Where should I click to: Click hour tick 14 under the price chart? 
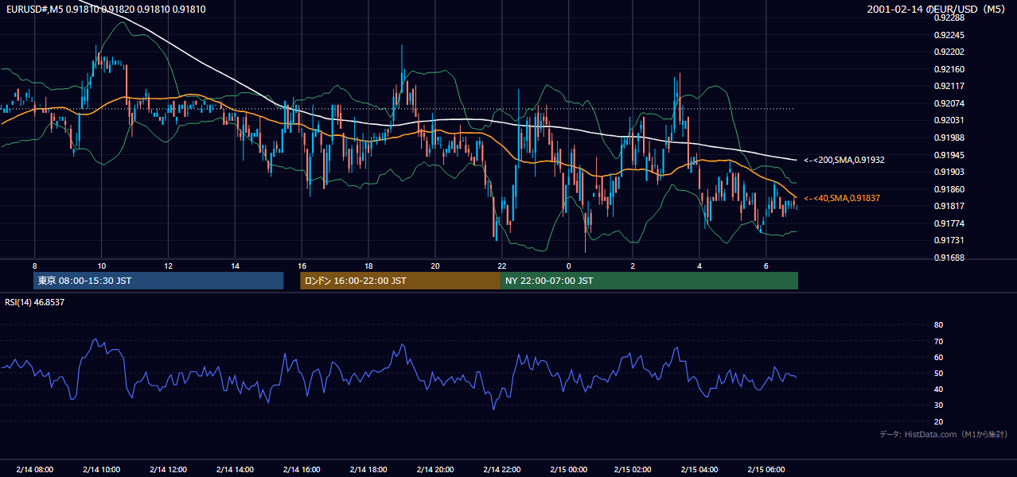click(235, 266)
